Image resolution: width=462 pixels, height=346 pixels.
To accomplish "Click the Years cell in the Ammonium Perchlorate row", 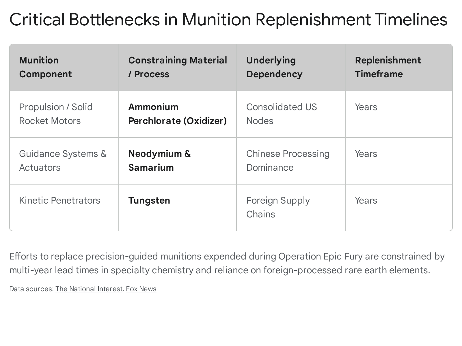I will click(x=366, y=107).
